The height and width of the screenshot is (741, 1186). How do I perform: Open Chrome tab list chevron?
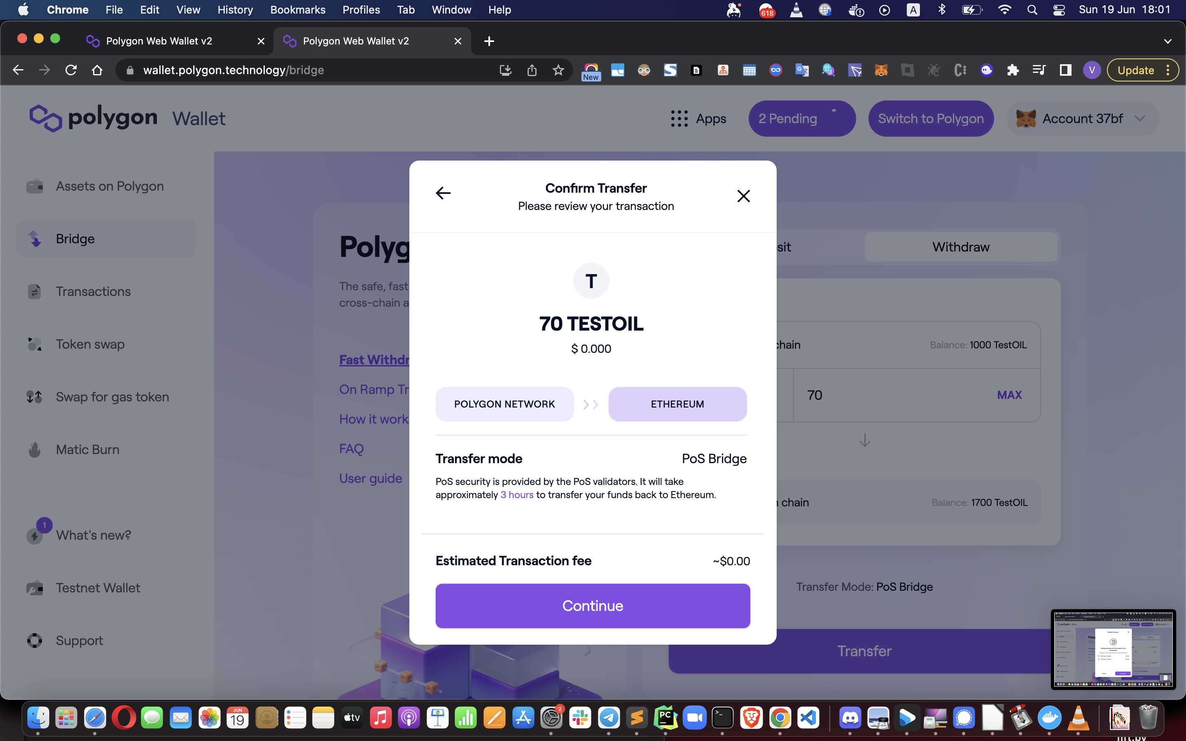coord(1167,41)
